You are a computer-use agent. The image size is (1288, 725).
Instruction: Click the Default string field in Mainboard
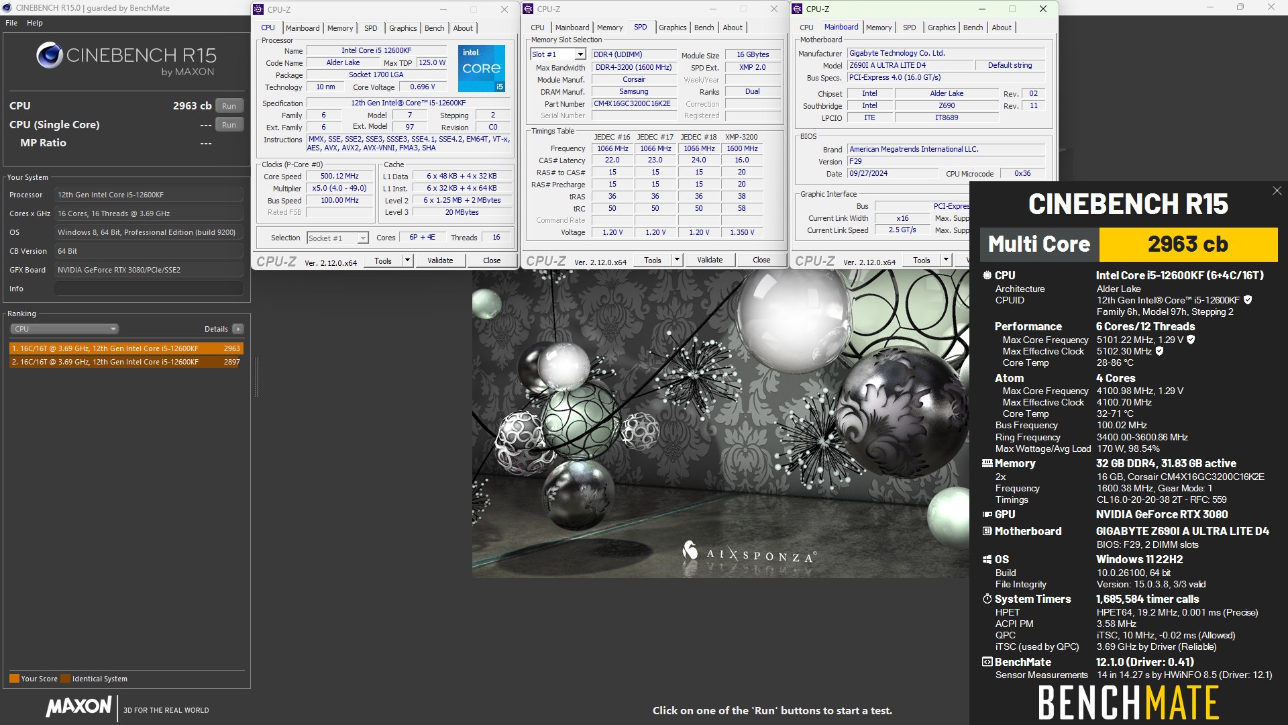[x=1010, y=65]
